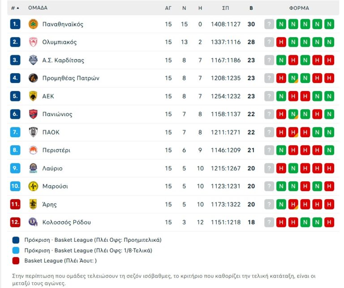Screen dimensions: 344x288
Task: Open the Λαύριο team name link
Action: pos(52,168)
